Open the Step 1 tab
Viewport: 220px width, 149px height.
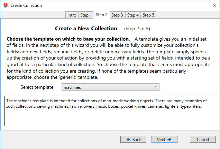[x=86, y=15]
